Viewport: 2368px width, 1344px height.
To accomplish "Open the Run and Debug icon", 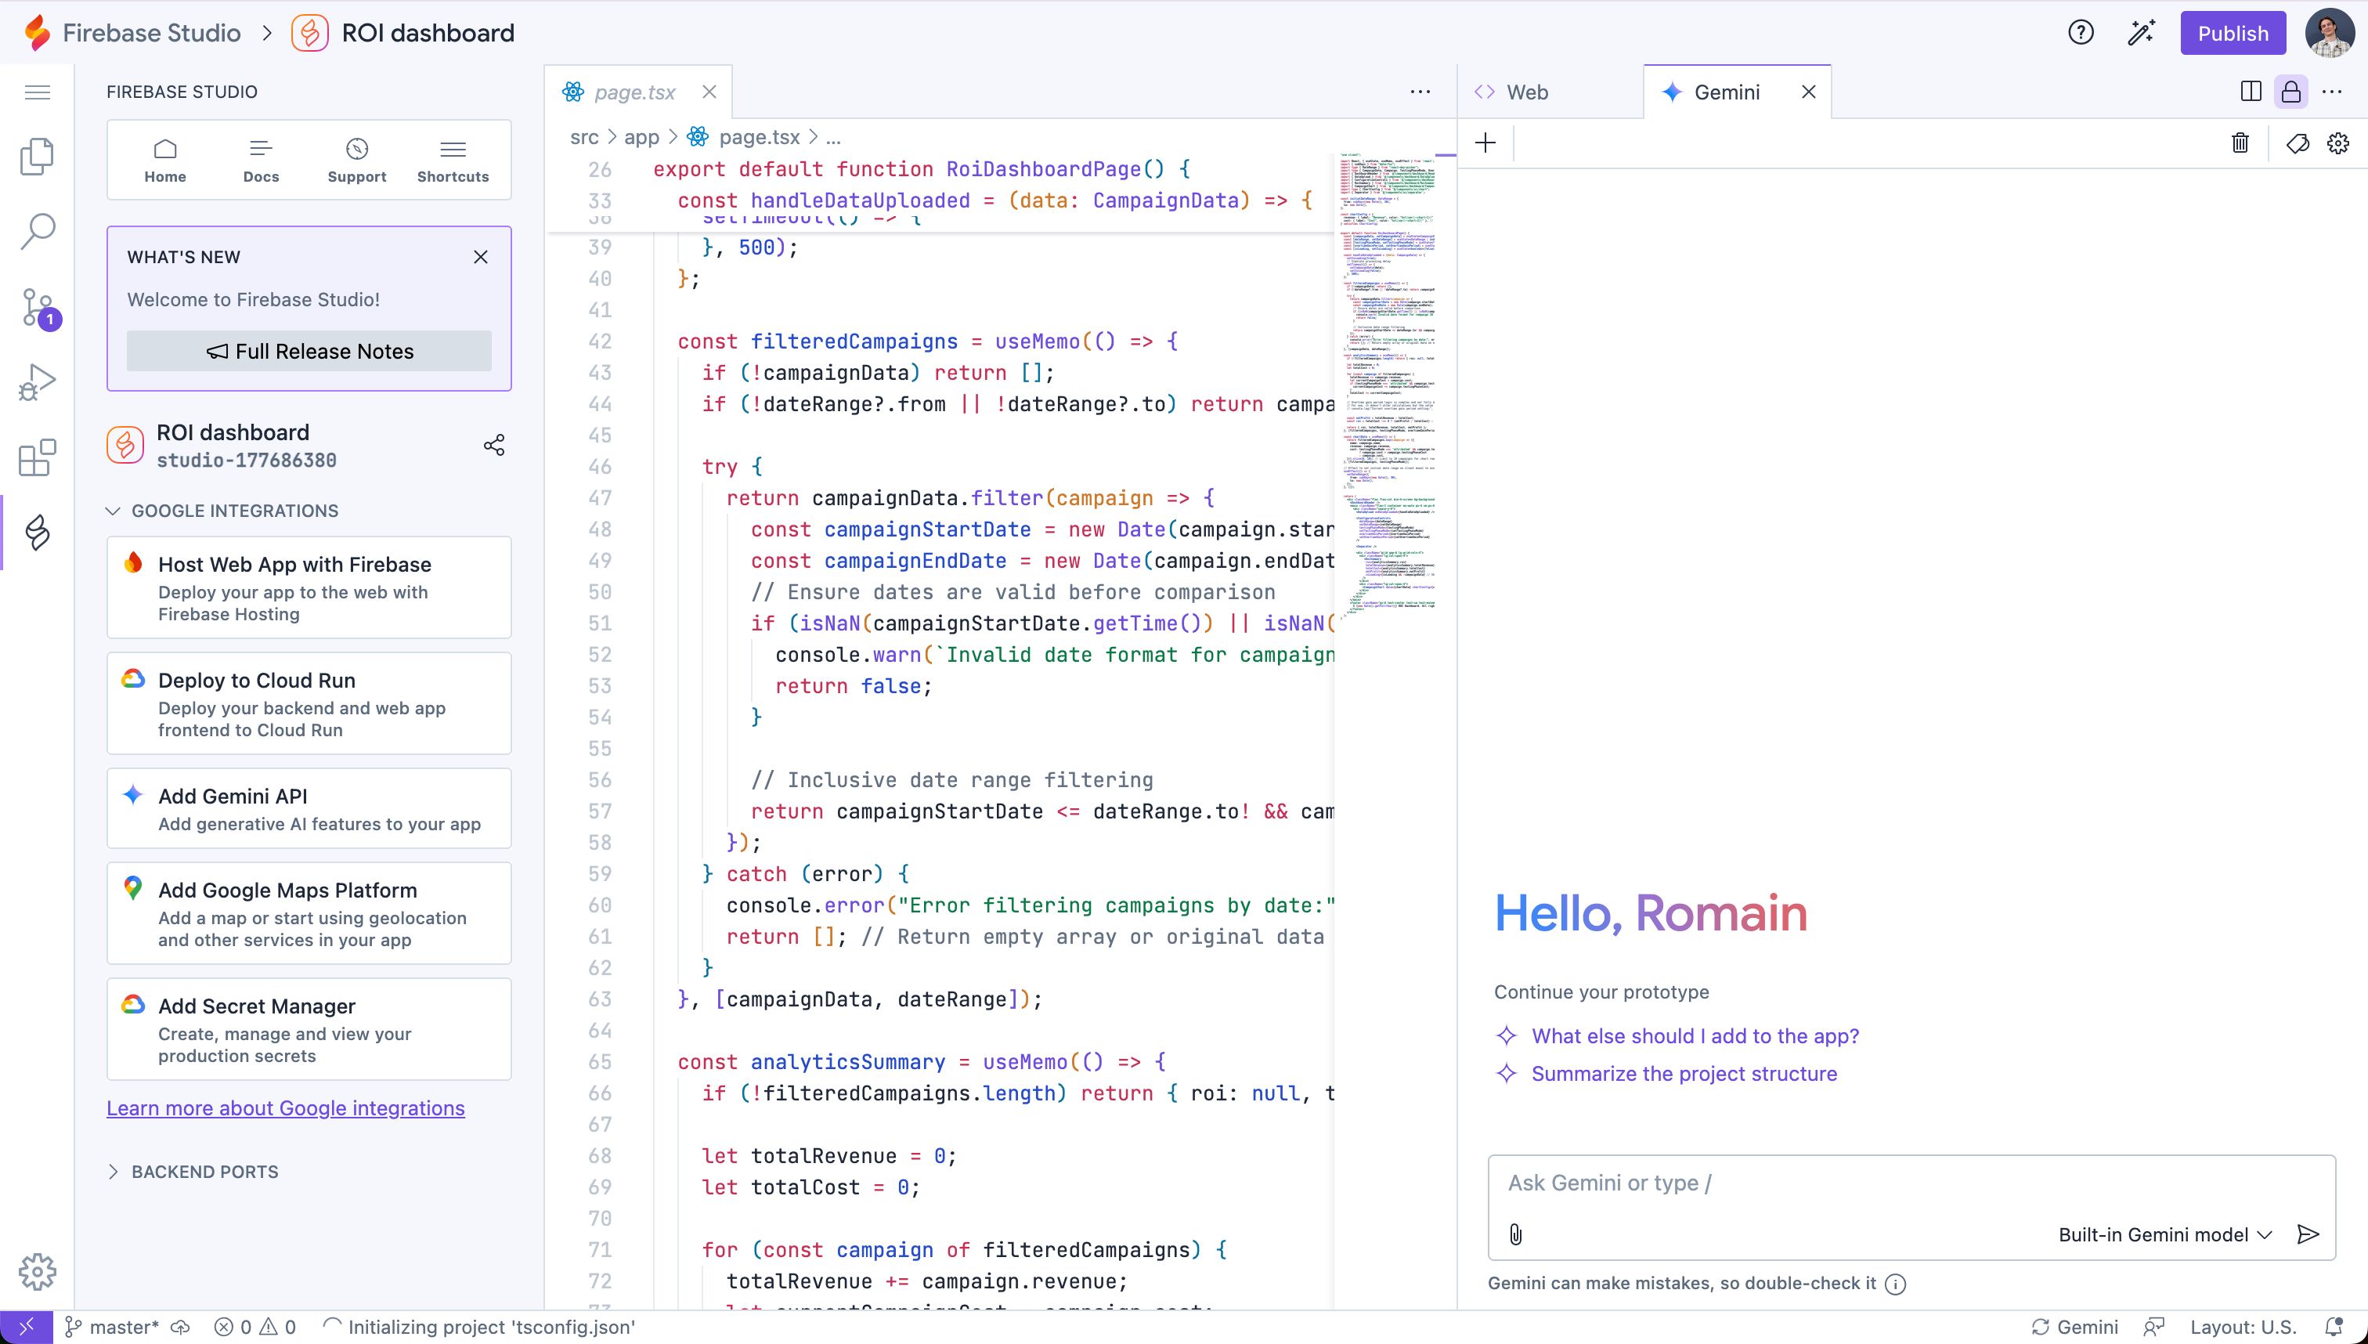I will (x=37, y=381).
